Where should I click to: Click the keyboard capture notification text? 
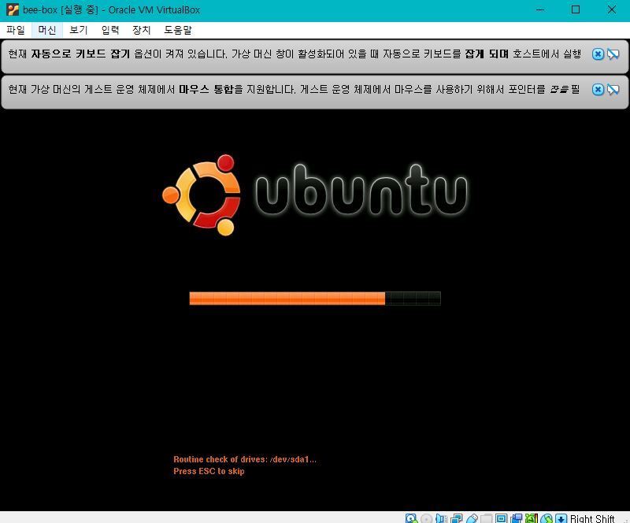pyautogui.click(x=295, y=54)
